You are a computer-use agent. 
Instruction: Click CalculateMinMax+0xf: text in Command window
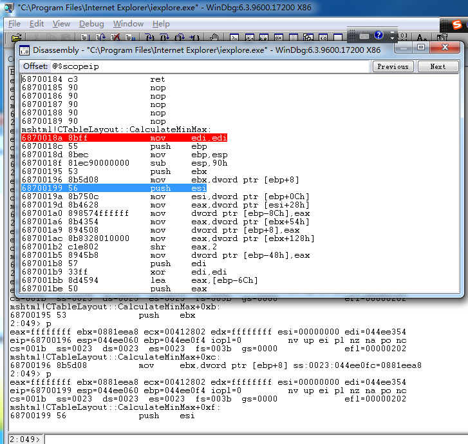[x=169, y=407]
